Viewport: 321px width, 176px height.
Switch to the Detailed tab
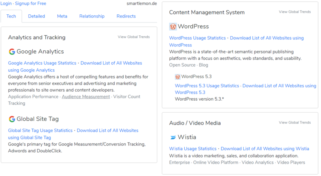coord(36,16)
